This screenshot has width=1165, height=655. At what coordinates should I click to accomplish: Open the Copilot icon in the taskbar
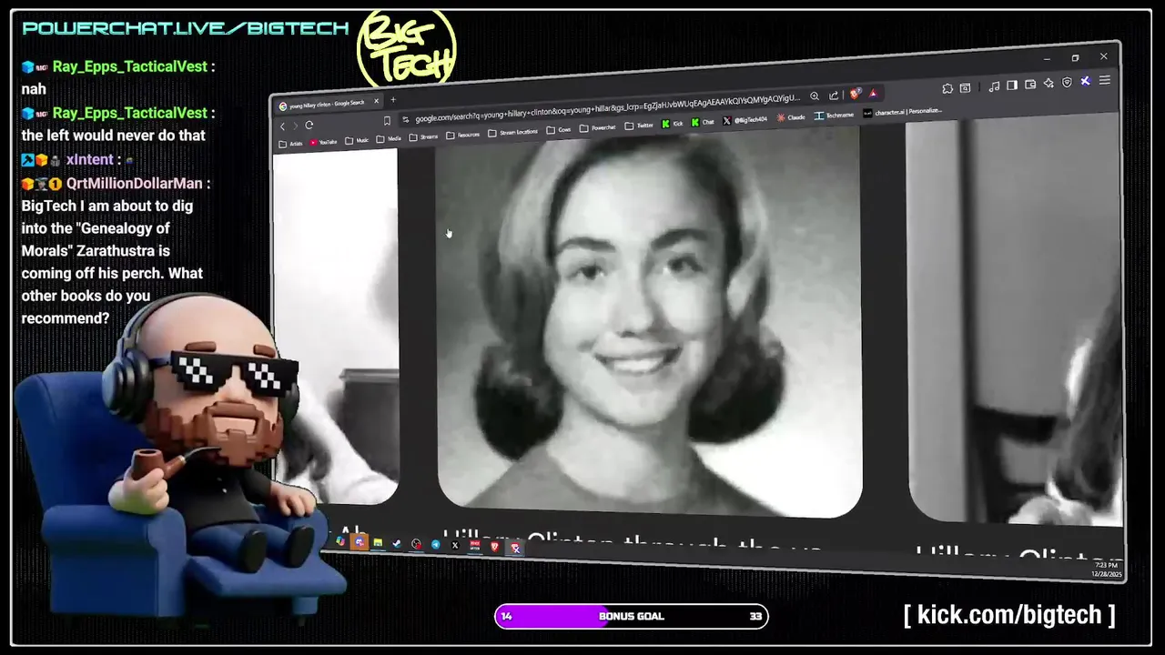pyautogui.click(x=340, y=541)
